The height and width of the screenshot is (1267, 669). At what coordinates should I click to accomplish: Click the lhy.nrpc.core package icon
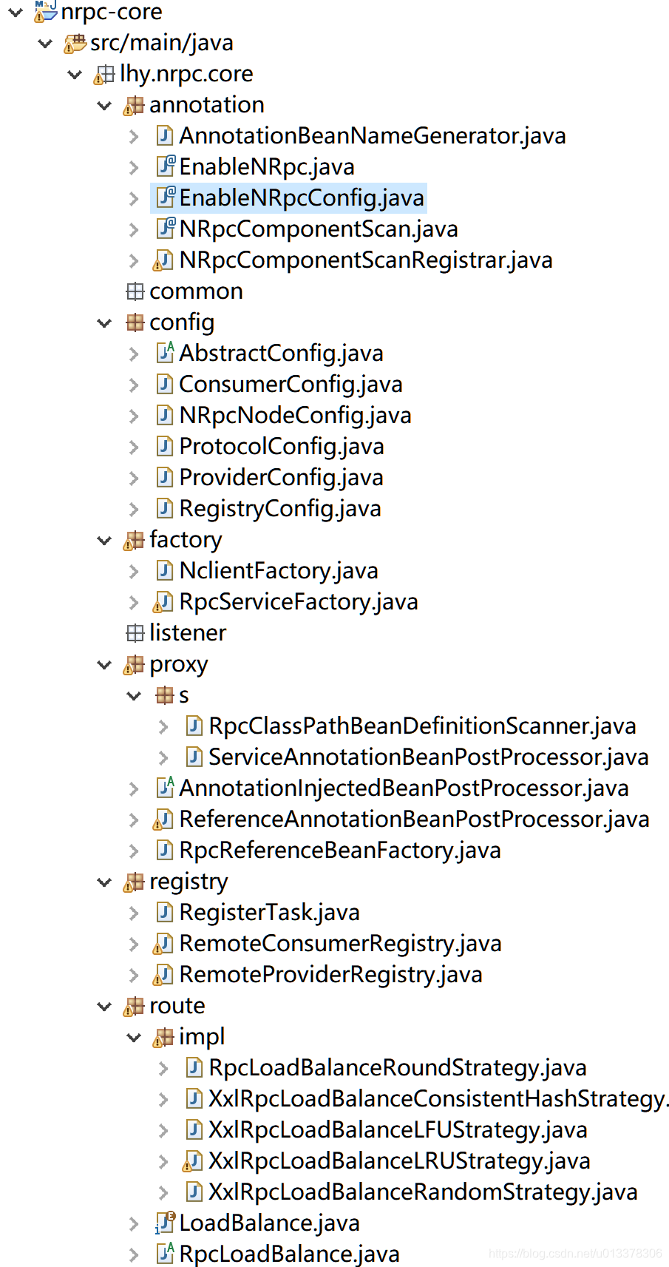click(x=105, y=75)
